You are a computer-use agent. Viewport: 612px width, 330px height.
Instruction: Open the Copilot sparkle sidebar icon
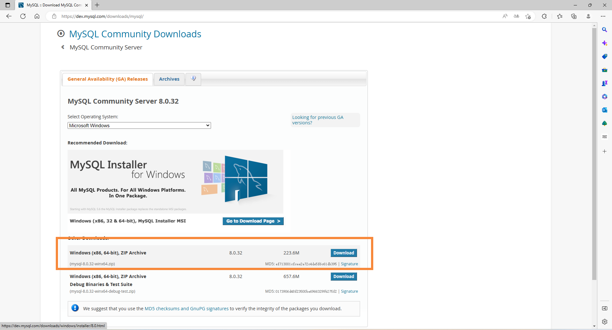click(604, 43)
